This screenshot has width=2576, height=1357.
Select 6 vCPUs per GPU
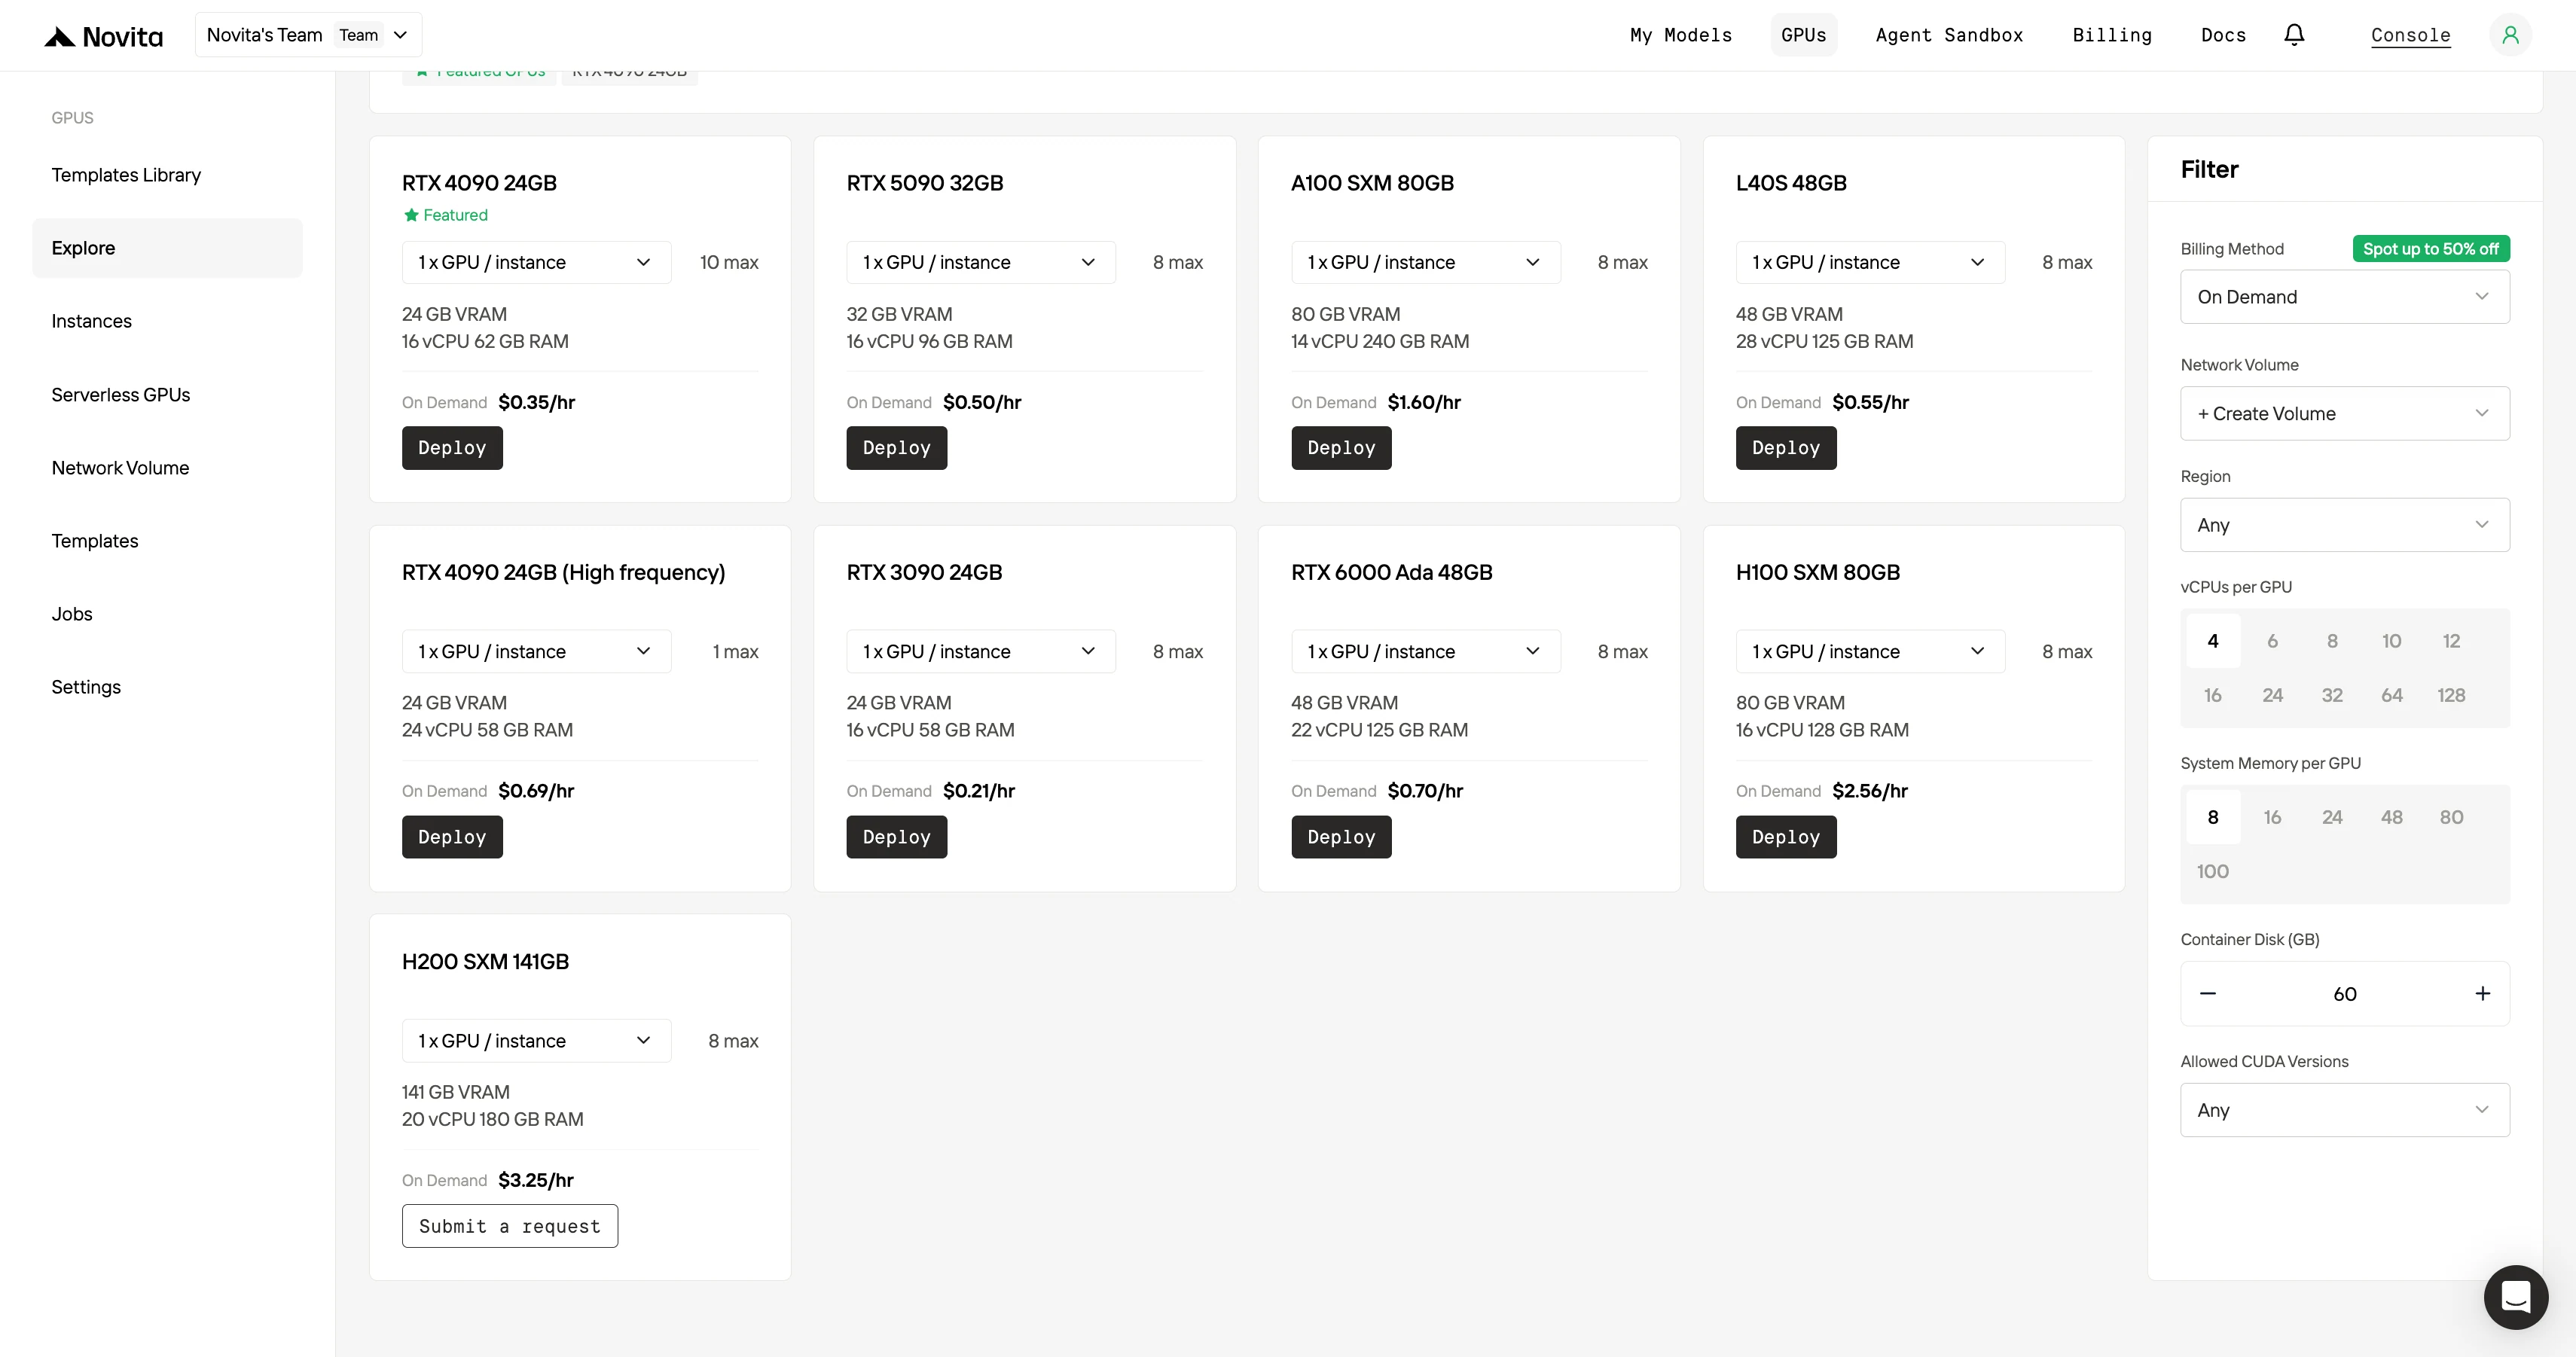click(x=2272, y=641)
